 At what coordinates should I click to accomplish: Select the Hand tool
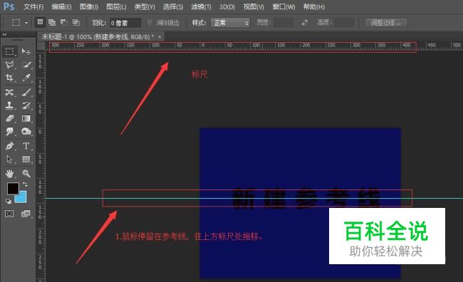click(x=10, y=174)
